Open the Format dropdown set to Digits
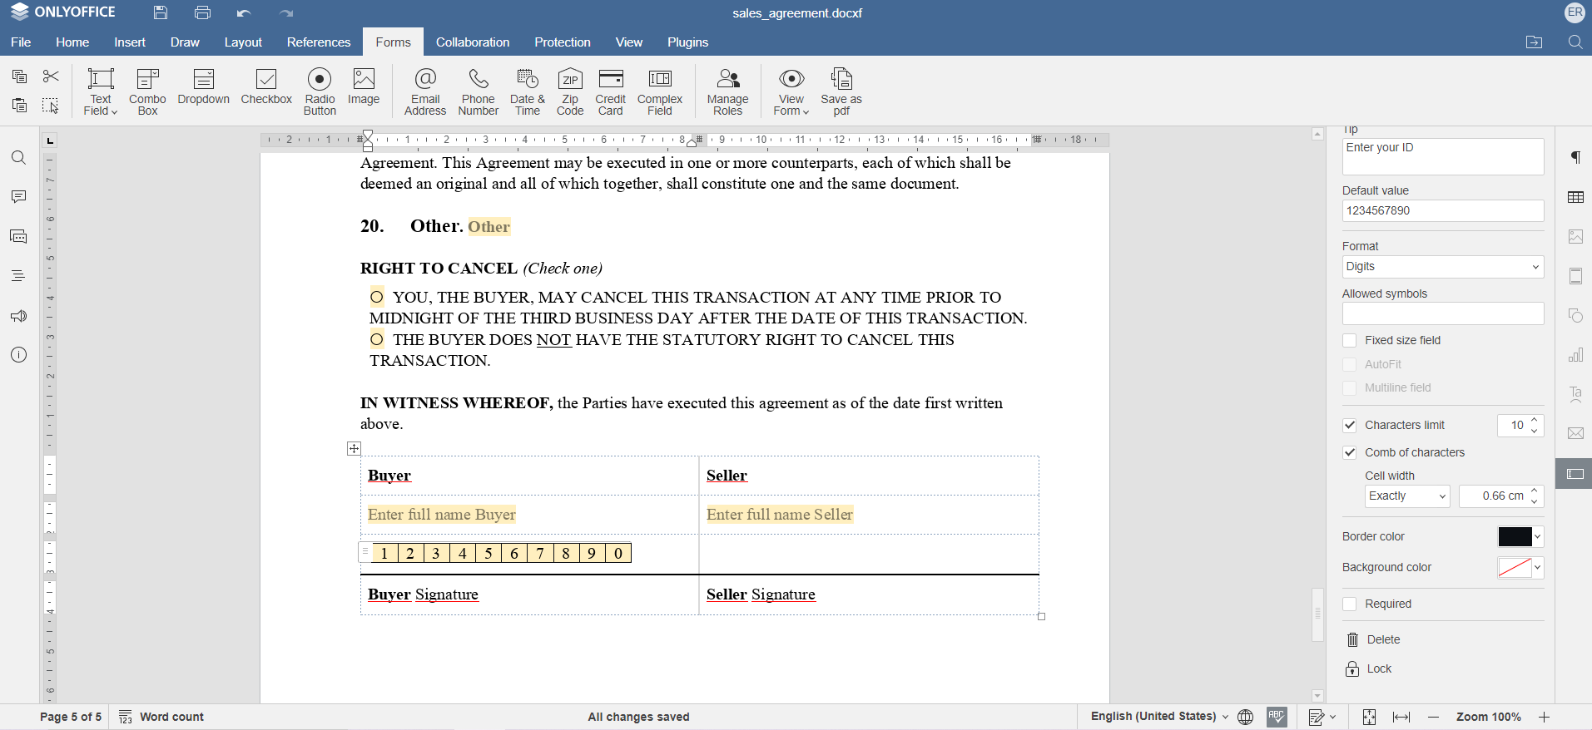This screenshot has width=1592, height=730. (x=1442, y=267)
